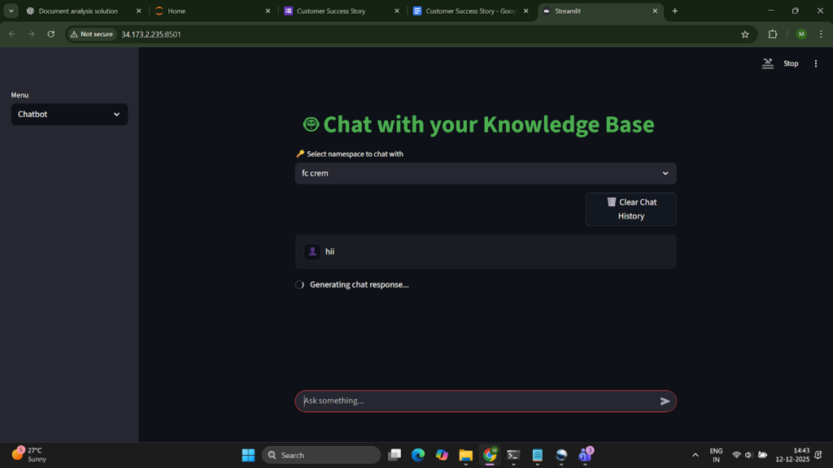This screenshot has width=833, height=468.
Task: Expand the Chatbot menu dropdown
Action: 69,115
